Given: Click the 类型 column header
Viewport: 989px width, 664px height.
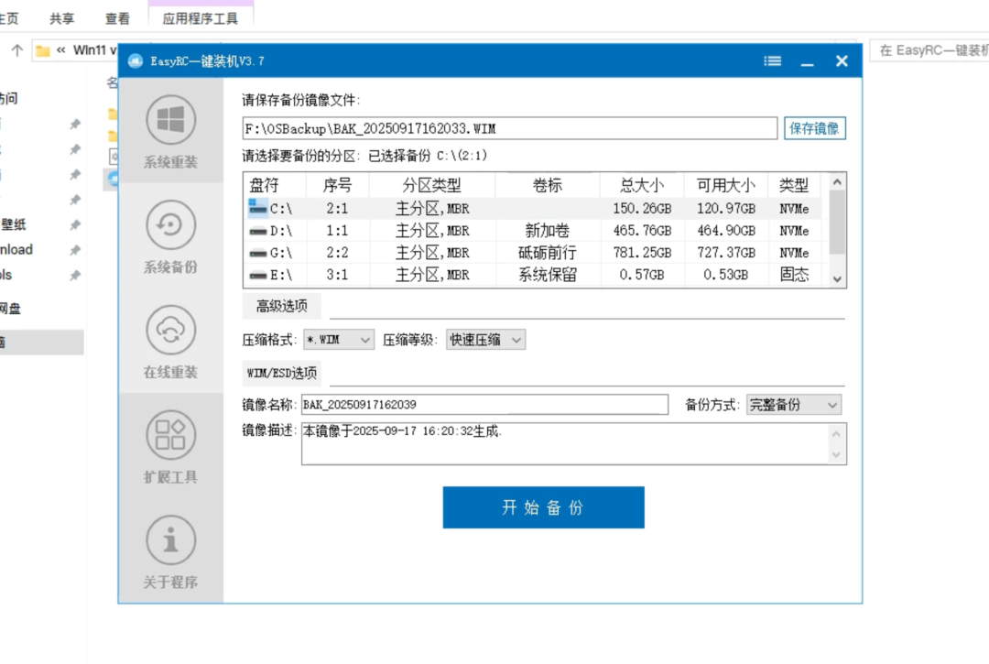Looking at the screenshot, I should click(x=794, y=185).
